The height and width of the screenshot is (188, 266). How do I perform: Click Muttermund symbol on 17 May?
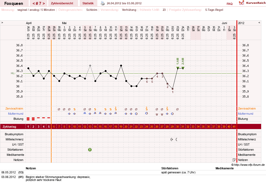147,113
